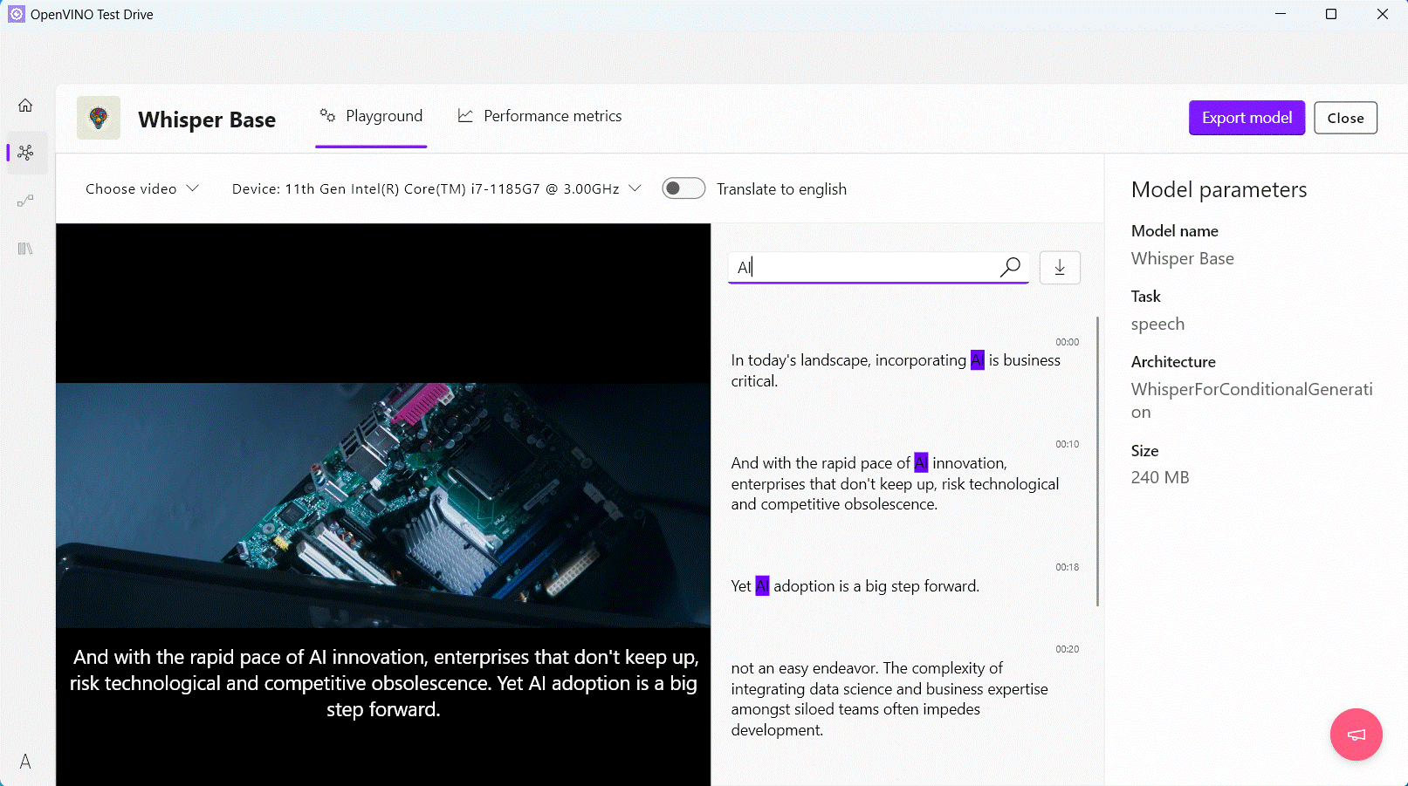Click the account icon at bottom left

pos(24,762)
